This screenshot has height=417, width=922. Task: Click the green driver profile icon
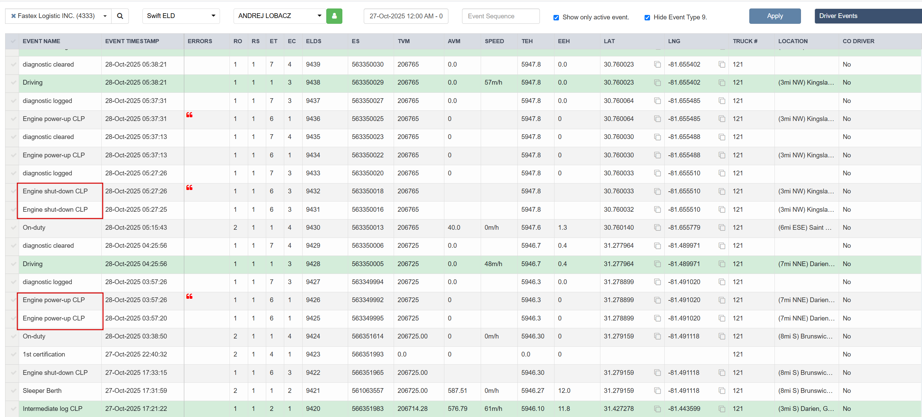pyautogui.click(x=334, y=16)
